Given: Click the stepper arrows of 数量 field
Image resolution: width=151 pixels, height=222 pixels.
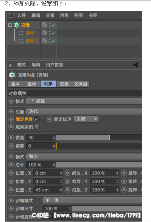Looking at the screenshot, I should 54,138.
